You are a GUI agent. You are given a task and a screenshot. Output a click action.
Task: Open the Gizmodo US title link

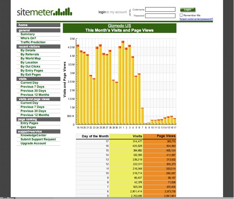[x=119, y=26]
